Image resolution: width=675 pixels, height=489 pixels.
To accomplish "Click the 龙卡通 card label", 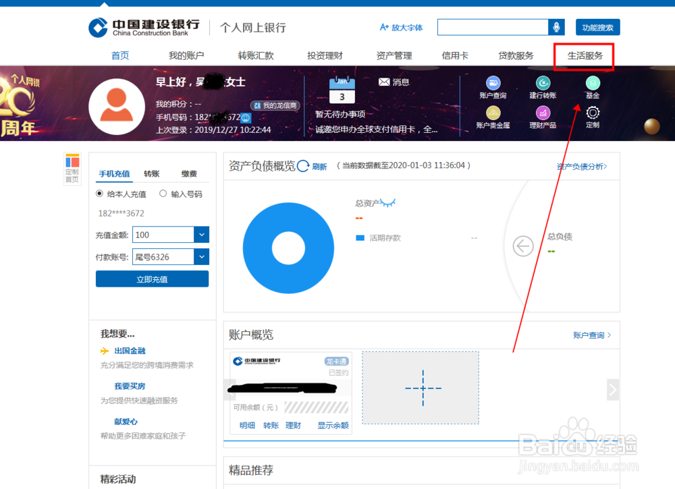I will 336,362.
